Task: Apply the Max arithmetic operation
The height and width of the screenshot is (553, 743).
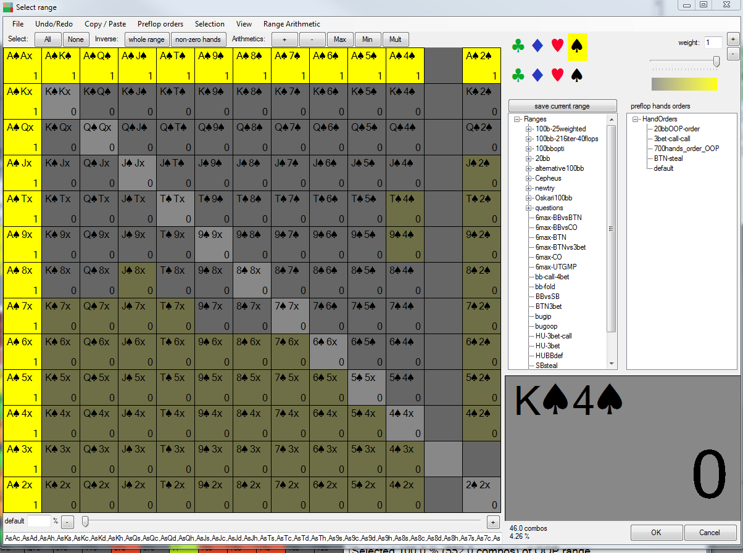Action: click(x=340, y=39)
